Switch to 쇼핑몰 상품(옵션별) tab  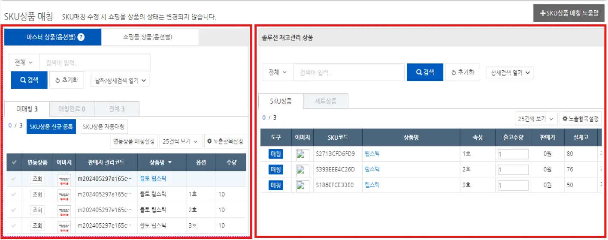tap(150, 37)
